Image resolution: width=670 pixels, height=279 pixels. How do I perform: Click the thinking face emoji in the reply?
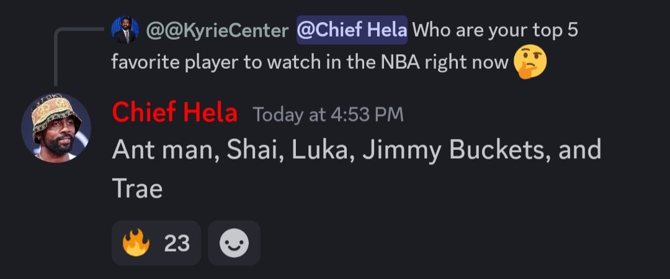pos(530,63)
